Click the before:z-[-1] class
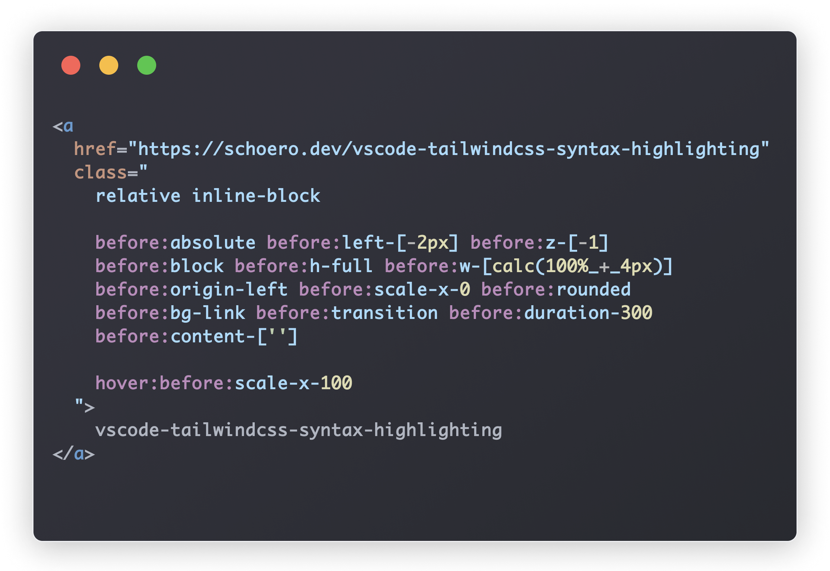 539,243
